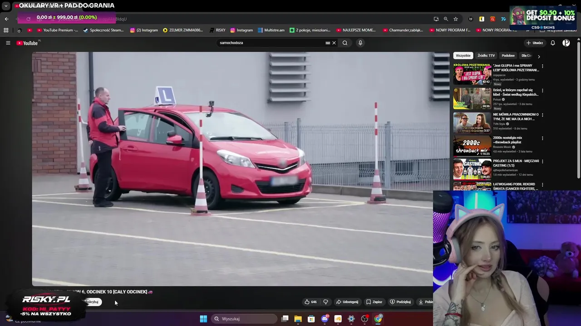The image size is (581, 326).
Task: Open the YouTube hamburger guide menu
Action: 8,43
